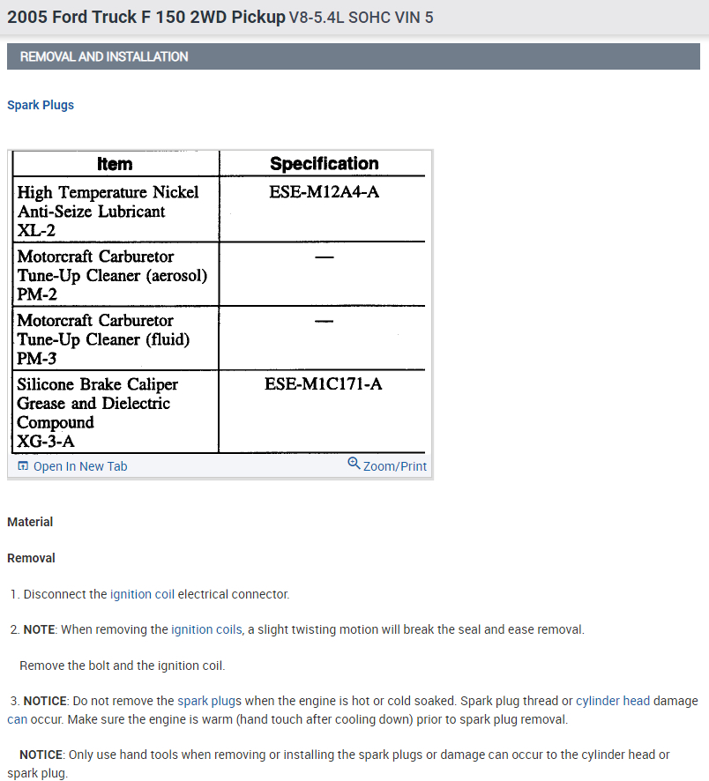
Task: Click the Removal section heading
Action: (31, 558)
